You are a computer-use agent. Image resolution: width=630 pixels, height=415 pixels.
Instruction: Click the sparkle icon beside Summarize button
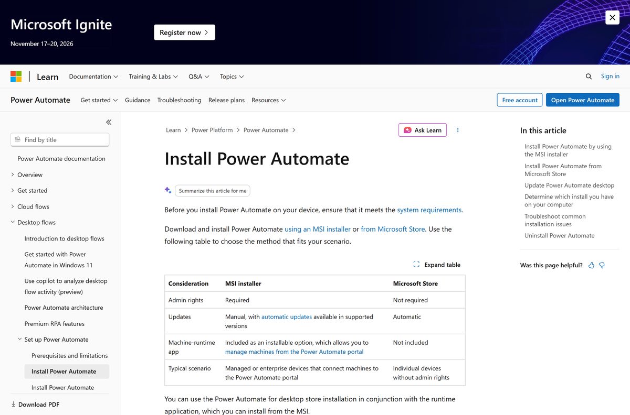click(x=168, y=190)
